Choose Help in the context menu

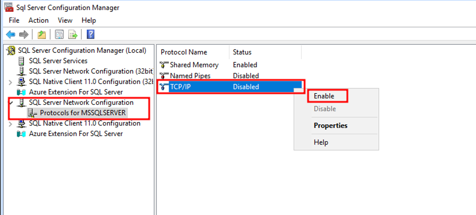pos(336,143)
